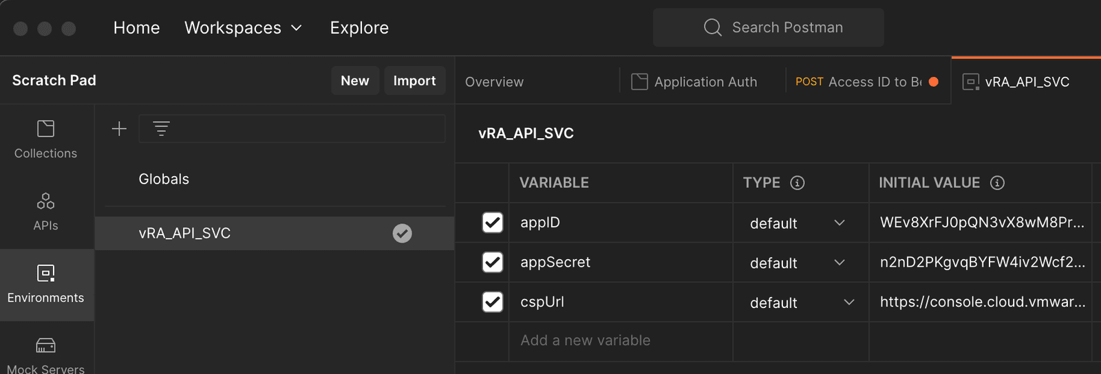Click the active checkmark on vRA_API_SVC
This screenshot has height=374, width=1101.
pos(403,234)
